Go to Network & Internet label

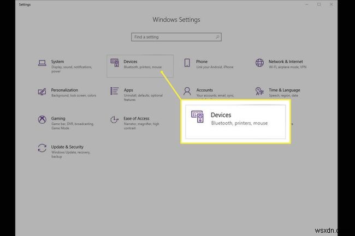point(286,62)
